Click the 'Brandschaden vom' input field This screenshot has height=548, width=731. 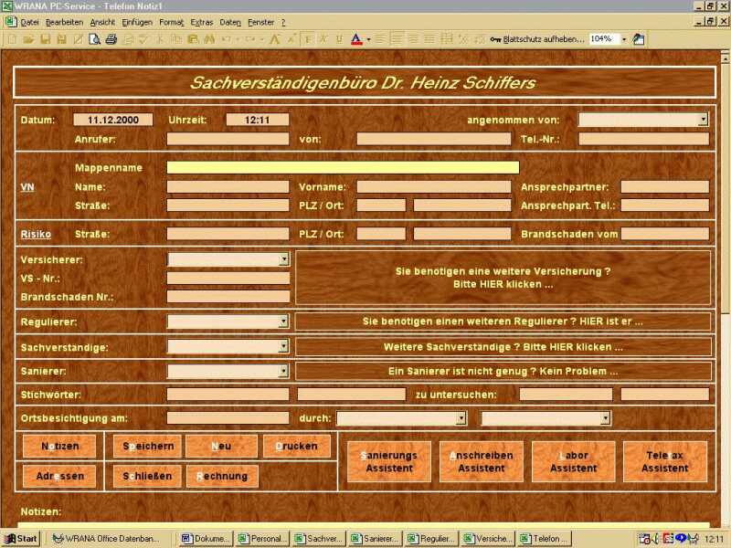click(x=665, y=234)
